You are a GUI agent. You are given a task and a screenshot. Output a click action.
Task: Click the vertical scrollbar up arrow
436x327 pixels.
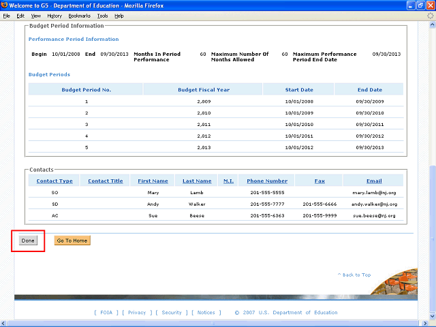pyautogui.click(x=432, y=25)
